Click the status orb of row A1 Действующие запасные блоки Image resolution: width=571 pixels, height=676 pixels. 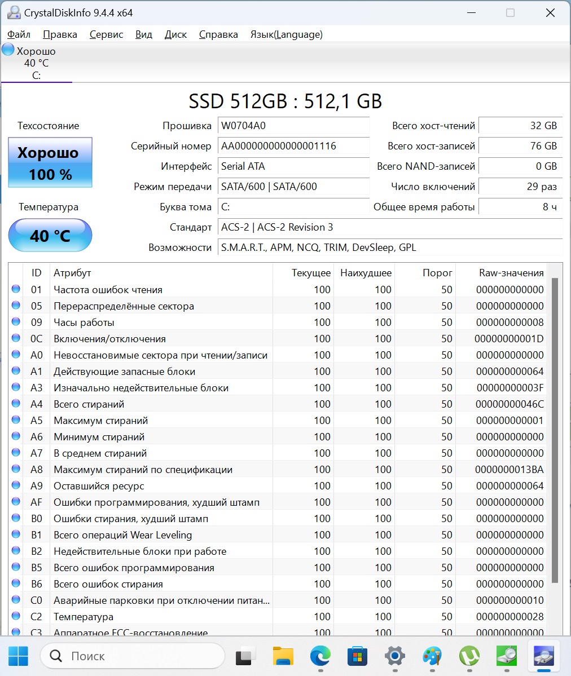[16, 371]
